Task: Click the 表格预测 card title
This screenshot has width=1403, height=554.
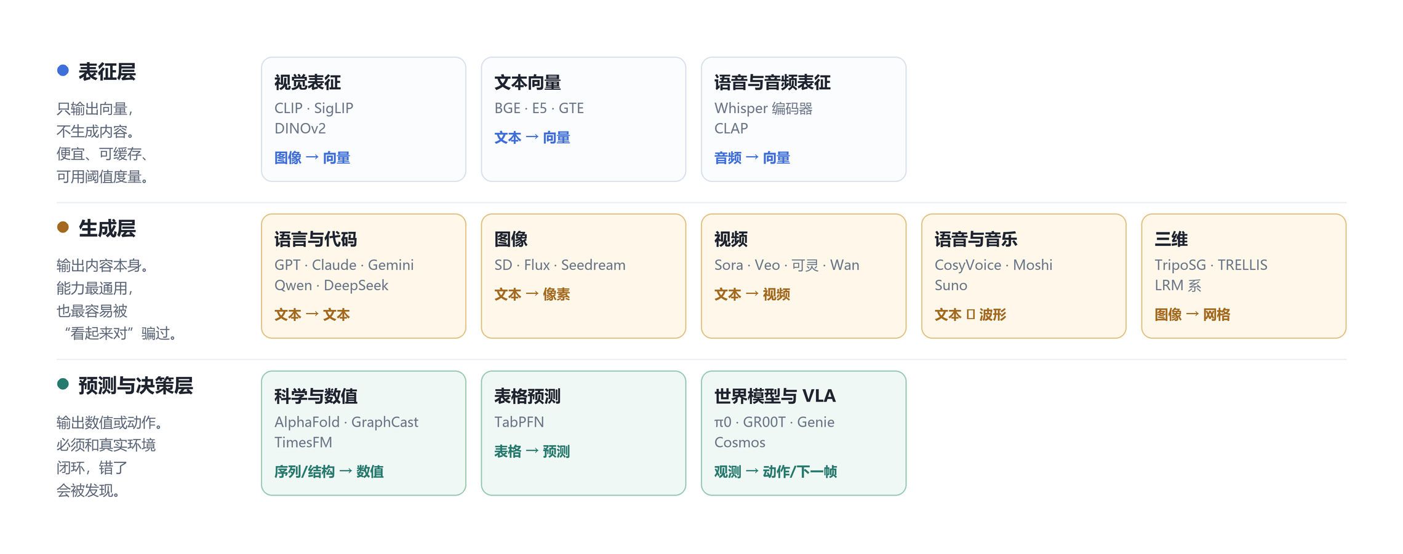Action: [x=527, y=397]
